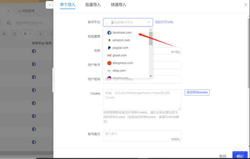Click into the 账号备注 notes field
This screenshot has width=250, height=159.
pos(142,136)
